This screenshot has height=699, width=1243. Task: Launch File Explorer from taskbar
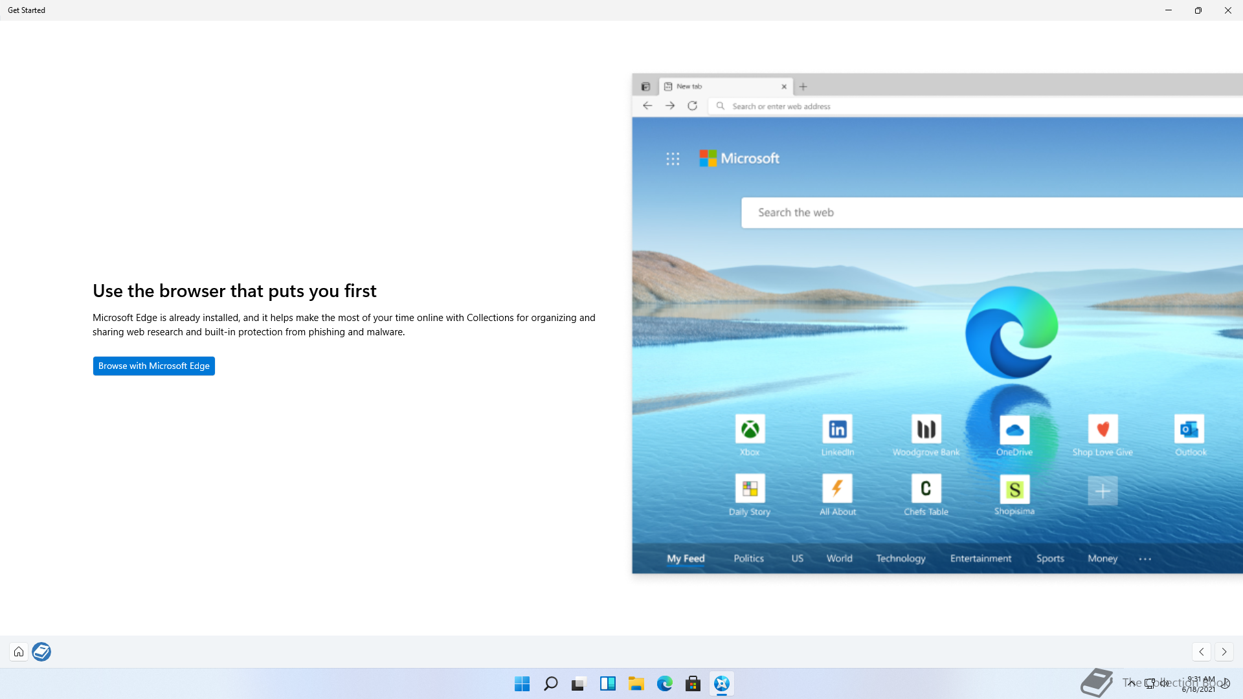coord(636,683)
